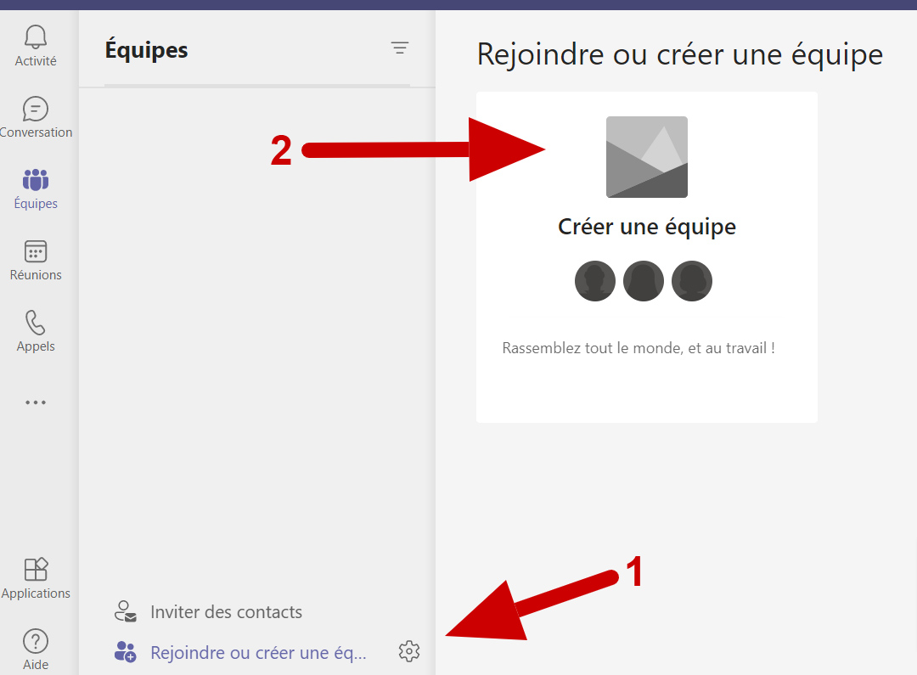Click the Rejoindre ou créer une équipe title
The width and height of the screenshot is (917, 675).
679,53
